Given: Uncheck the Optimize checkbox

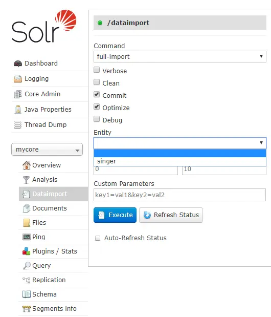Looking at the screenshot, I should tap(97, 107).
